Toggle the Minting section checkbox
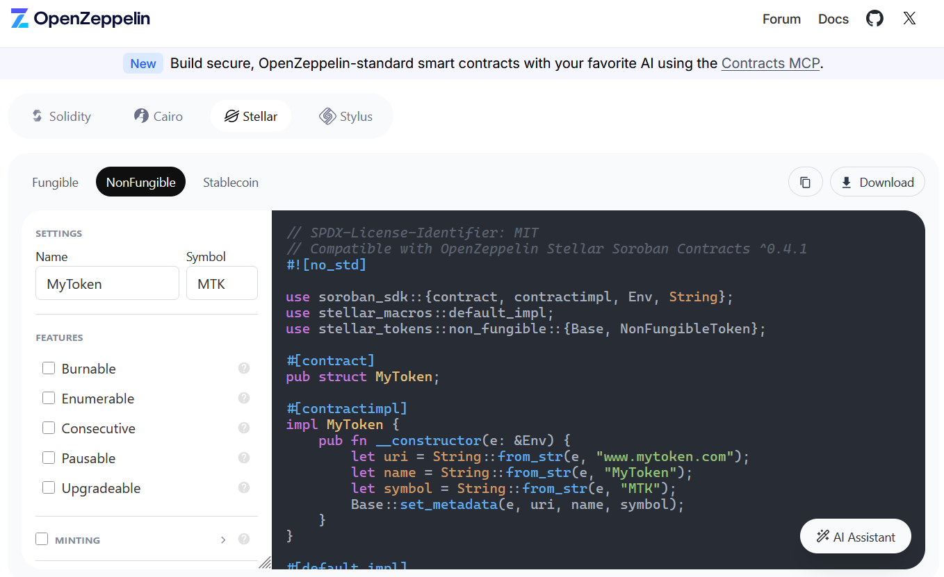944x577 pixels. [x=42, y=539]
